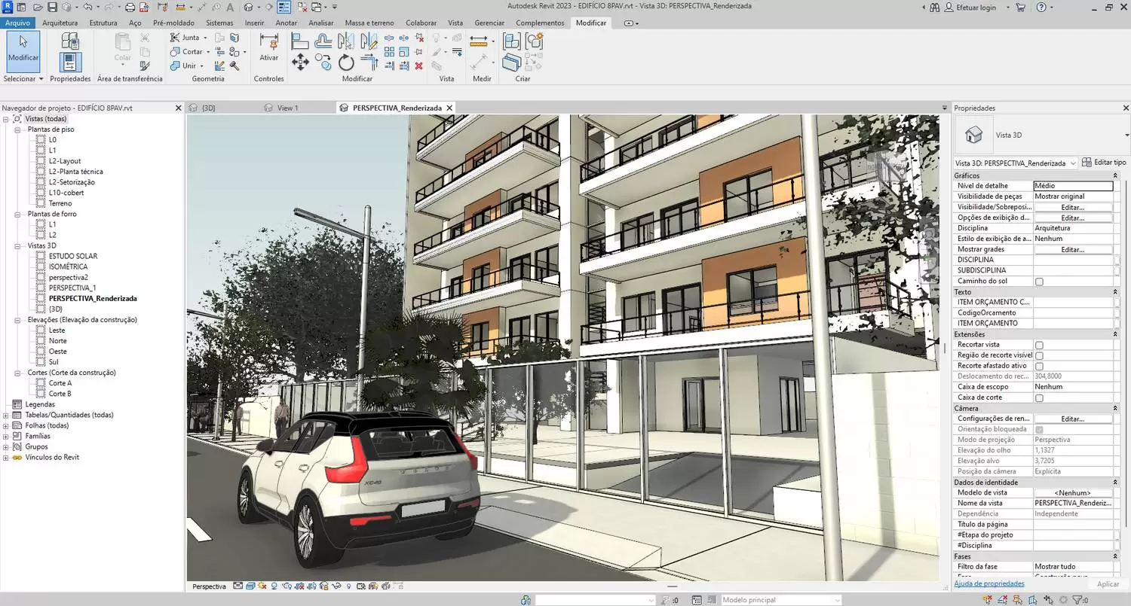The image size is (1131, 606).
Task: Open the Estrutura ribbon tab
Action: [x=103, y=23]
